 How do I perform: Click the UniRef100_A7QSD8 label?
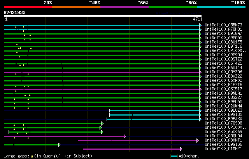point(223,123)
